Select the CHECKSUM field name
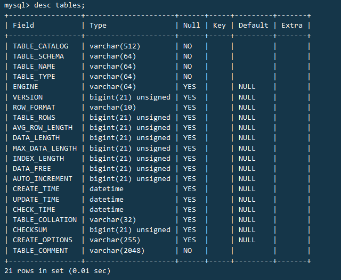Image resolution: width=341 pixels, height=280 pixels. tap(30, 230)
